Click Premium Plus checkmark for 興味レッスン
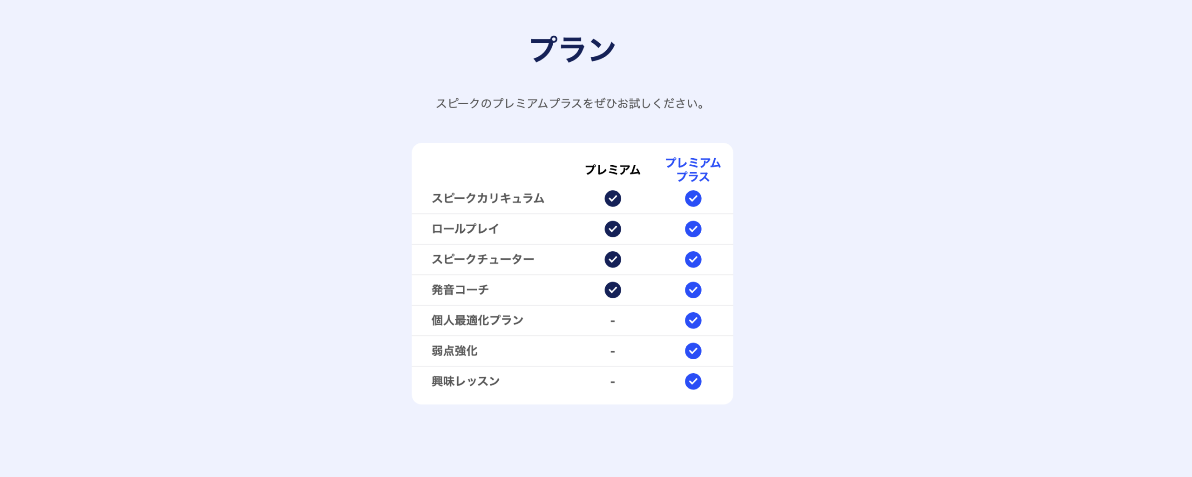The height and width of the screenshot is (477, 1192). (x=693, y=382)
